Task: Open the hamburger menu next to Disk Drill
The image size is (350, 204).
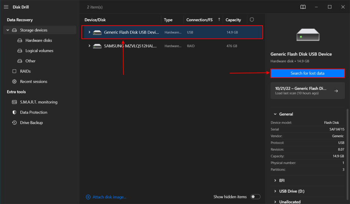Action: 6,7
